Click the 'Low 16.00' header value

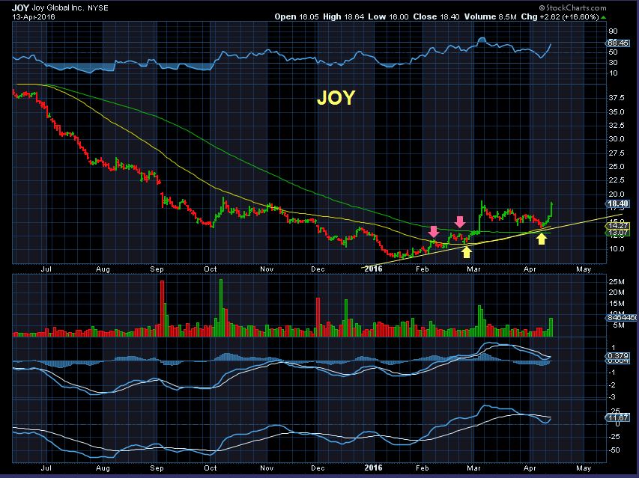388,16
